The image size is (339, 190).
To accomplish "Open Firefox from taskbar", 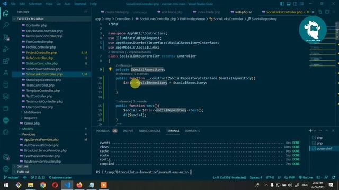I will [79, 185].
